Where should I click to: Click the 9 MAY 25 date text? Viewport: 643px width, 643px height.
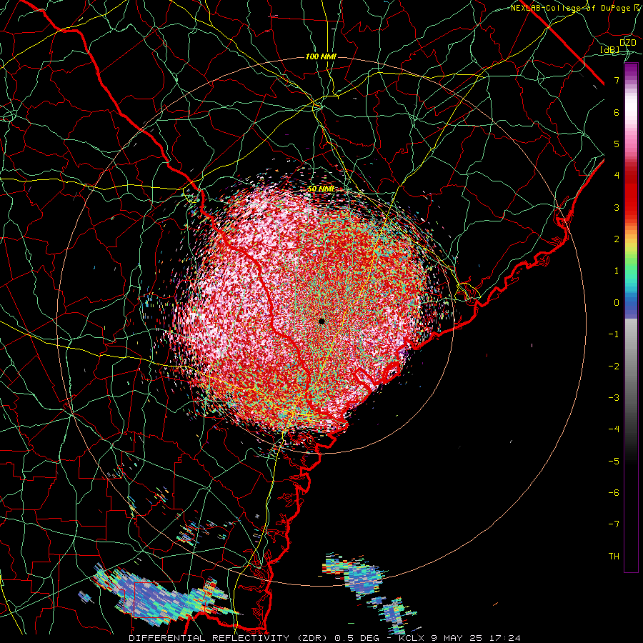(x=457, y=638)
